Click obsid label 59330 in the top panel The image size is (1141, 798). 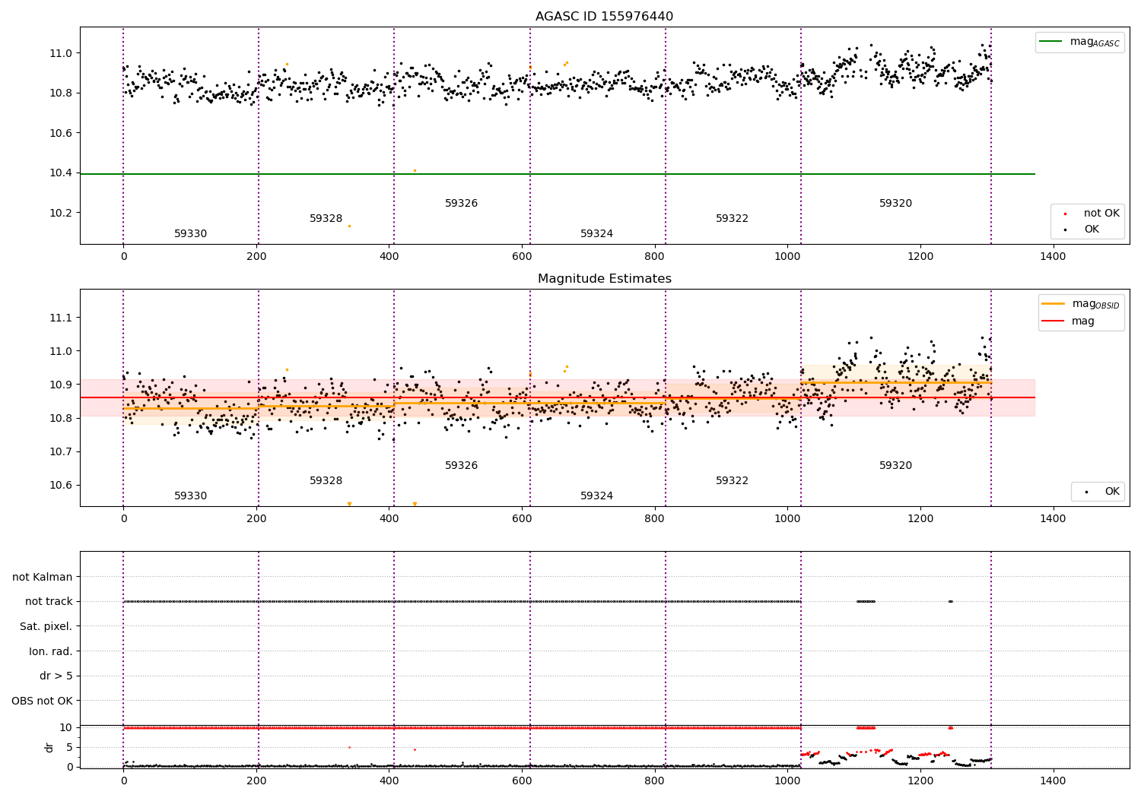click(x=190, y=234)
